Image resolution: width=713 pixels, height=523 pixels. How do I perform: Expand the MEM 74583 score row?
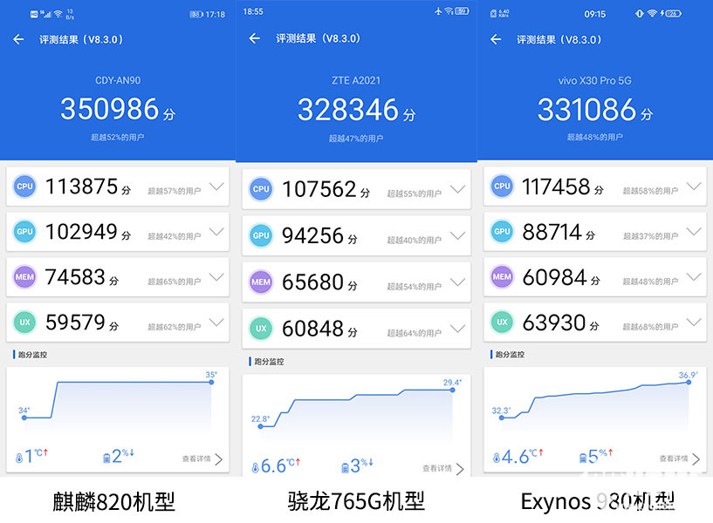click(x=217, y=277)
